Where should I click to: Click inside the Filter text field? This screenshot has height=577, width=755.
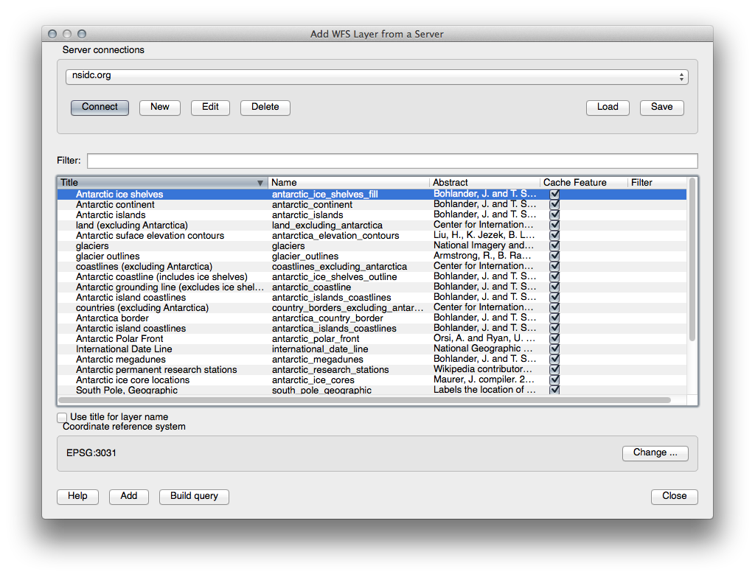tap(392, 161)
